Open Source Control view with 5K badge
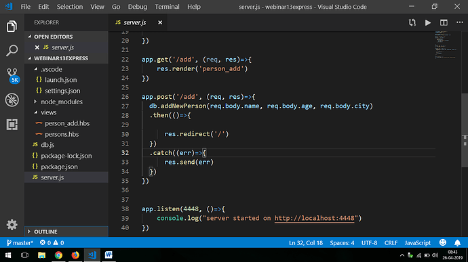Viewport: 468px width, 262px height. tap(12, 75)
